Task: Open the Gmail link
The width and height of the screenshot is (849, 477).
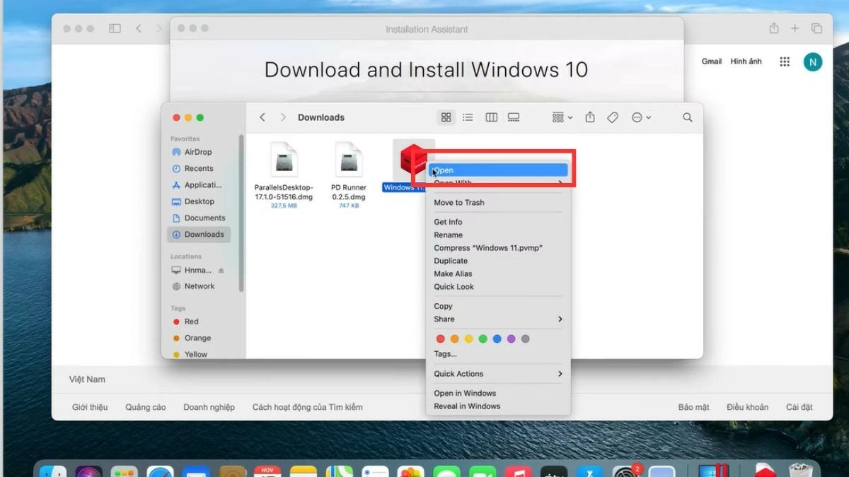Action: click(x=711, y=61)
